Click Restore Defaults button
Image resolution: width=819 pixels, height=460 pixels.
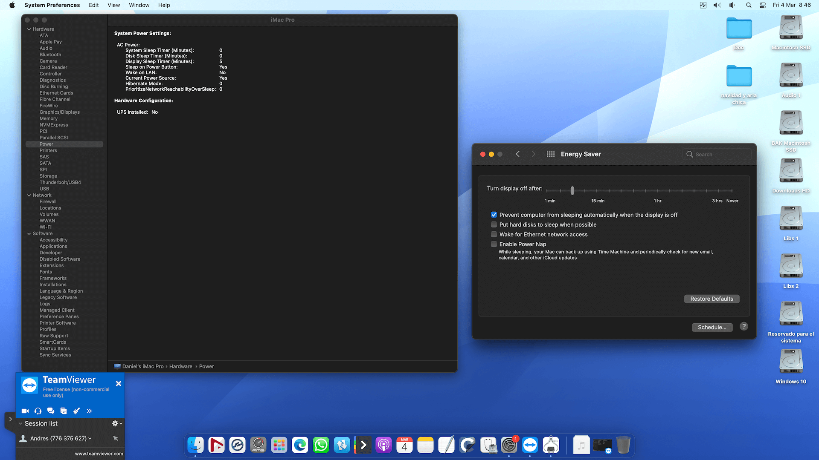tap(712, 299)
